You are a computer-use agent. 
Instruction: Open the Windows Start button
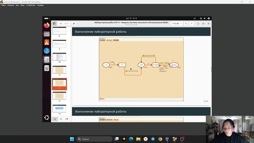(x=72, y=139)
